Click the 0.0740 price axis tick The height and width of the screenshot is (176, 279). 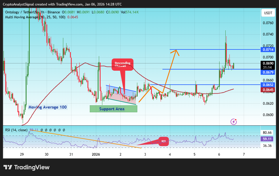(268, 34)
